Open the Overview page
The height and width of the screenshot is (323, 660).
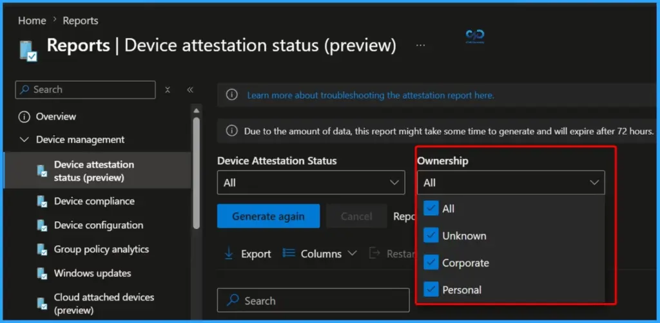pyautogui.click(x=56, y=116)
